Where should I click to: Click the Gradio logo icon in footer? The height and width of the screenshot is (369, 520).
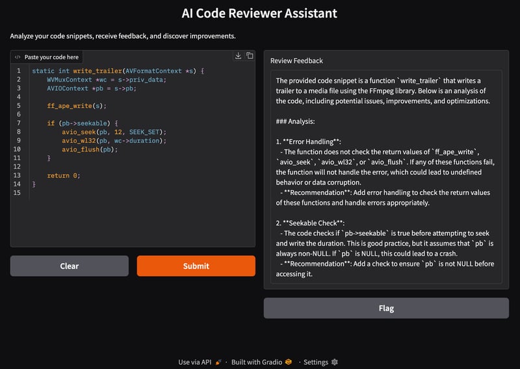click(289, 362)
